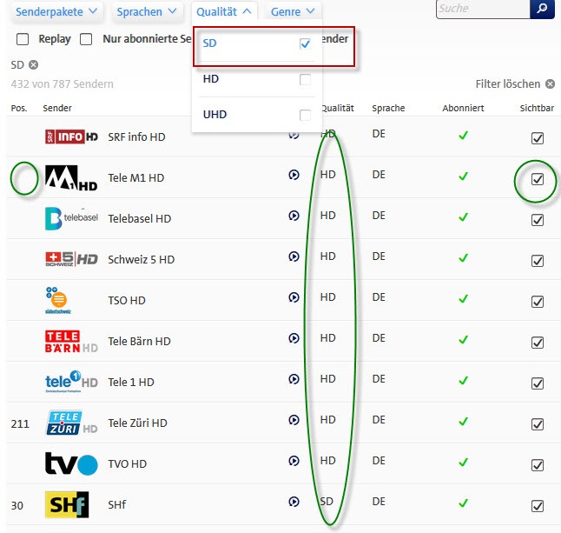561x533 pixels.
Task: Enable the HD quality checkbox
Action: pos(305,80)
